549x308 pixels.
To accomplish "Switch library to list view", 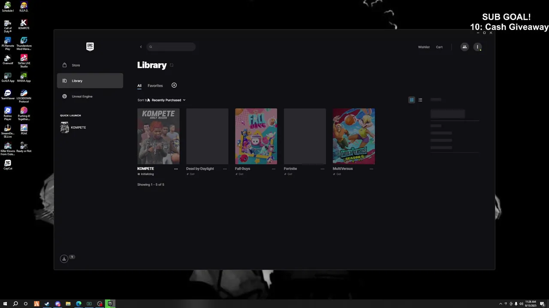I will (420, 100).
